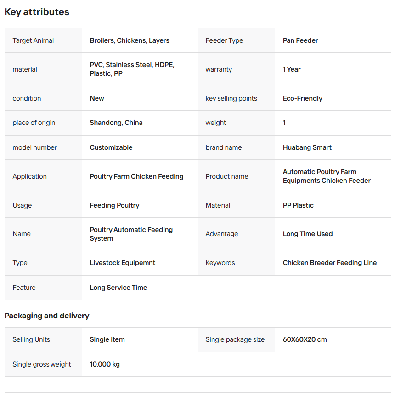
Task: Click the 1 Year warranty value
Action: tap(292, 69)
